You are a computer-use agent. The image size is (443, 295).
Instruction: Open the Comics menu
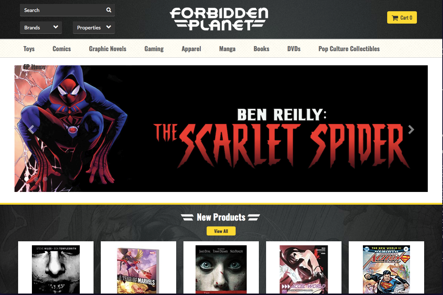coord(62,49)
